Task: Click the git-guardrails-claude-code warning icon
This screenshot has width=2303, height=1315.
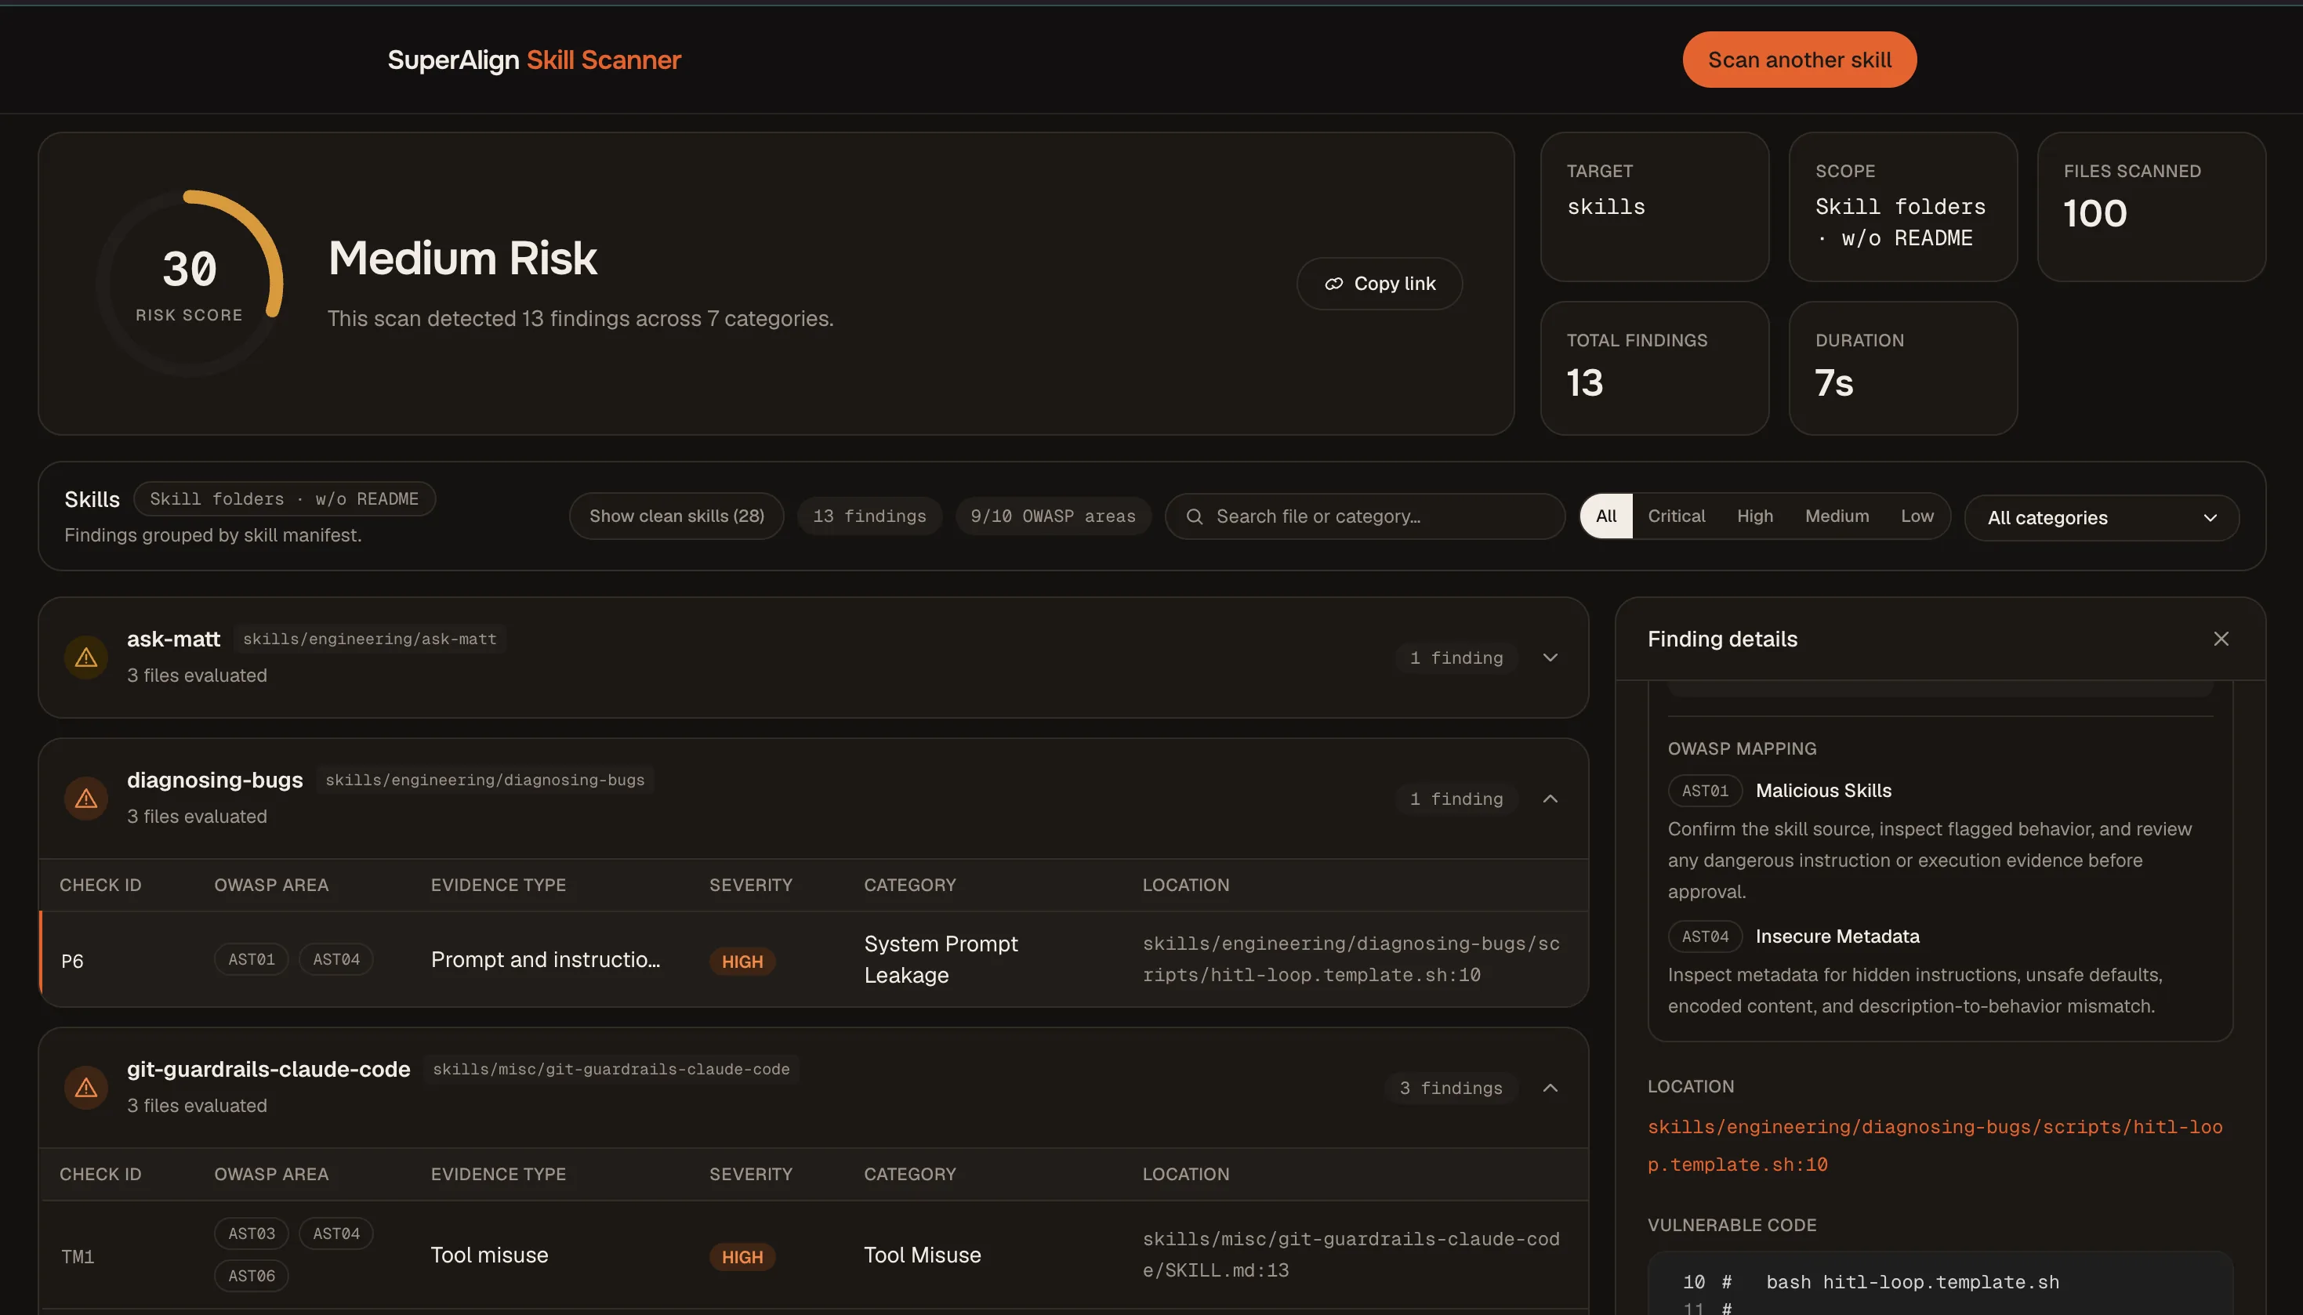Action: [x=85, y=1088]
